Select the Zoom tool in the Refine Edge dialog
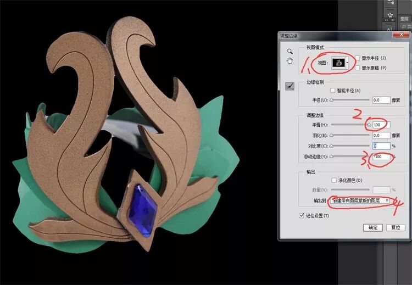 (x=290, y=51)
